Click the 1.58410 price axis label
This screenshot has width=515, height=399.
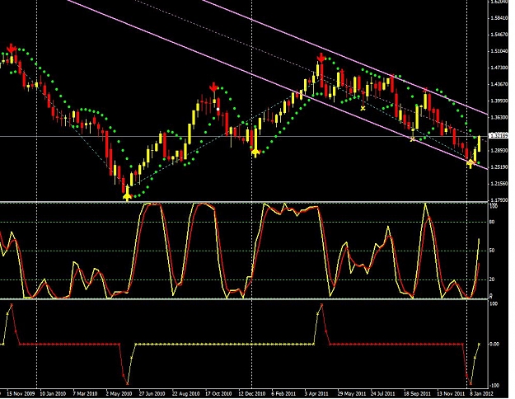click(499, 18)
